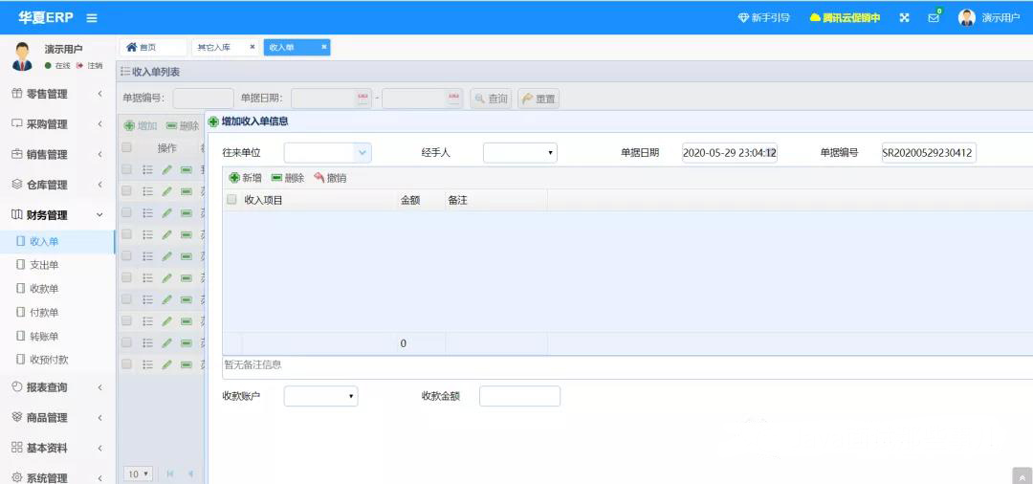The height and width of the screenshot is (484, 1033).
Task: Open the mail notifications icon
Action: 934,18
